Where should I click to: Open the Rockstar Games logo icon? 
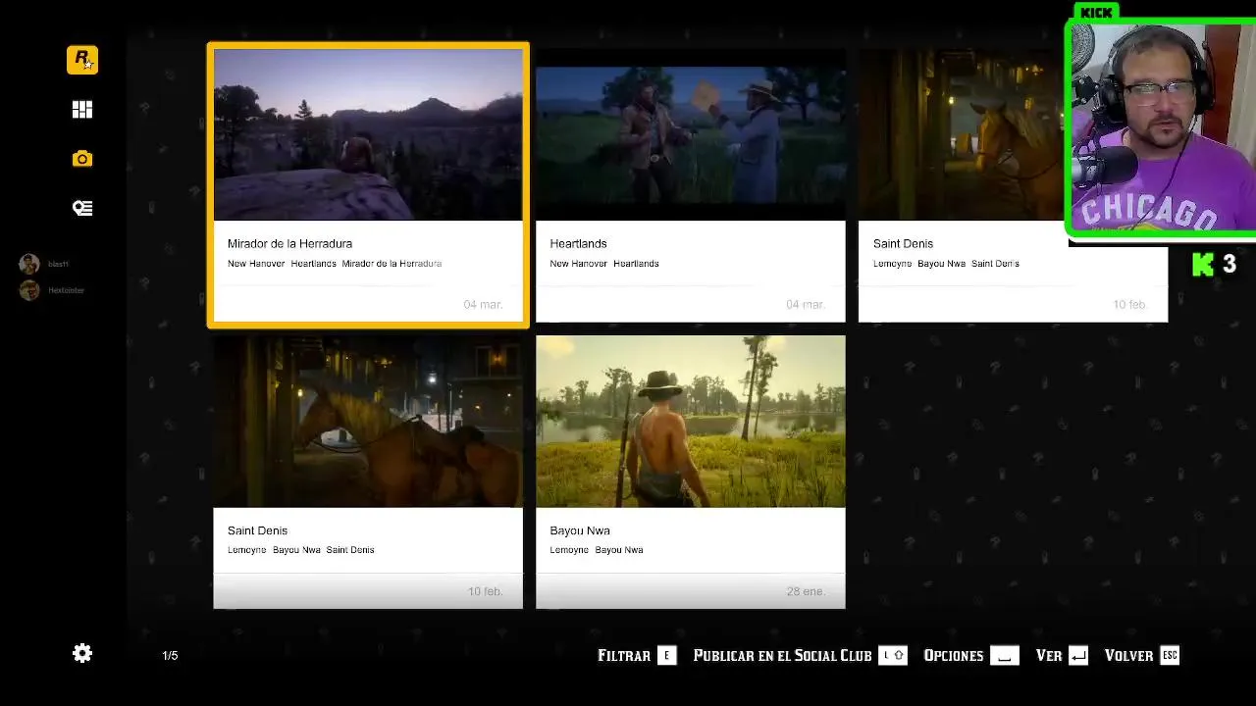pyautogui.click(x=82, y=60)
